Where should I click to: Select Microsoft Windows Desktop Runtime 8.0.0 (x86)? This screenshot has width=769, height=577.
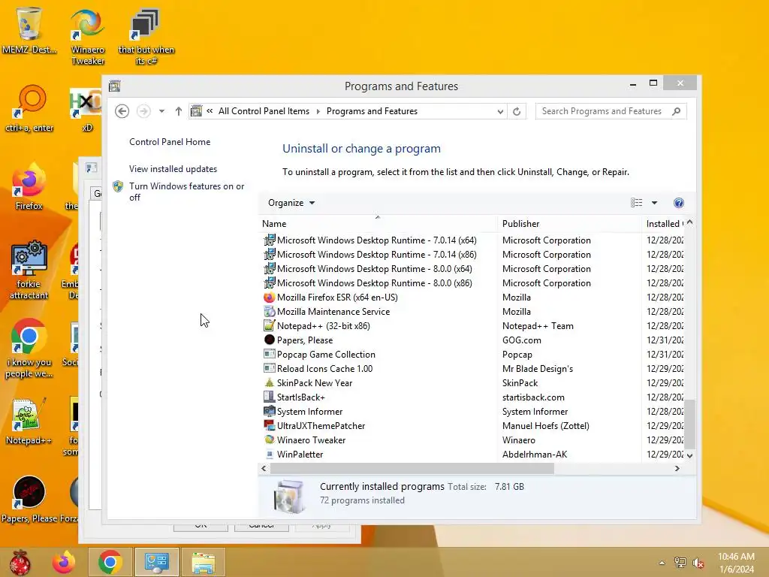pos(375,283)
